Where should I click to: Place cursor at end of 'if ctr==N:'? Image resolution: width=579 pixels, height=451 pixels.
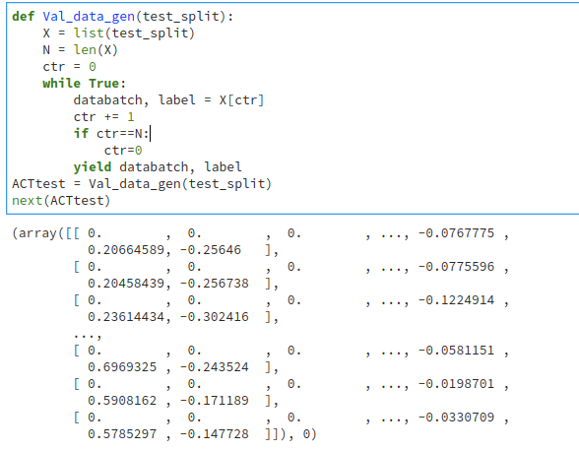point(150,134)
